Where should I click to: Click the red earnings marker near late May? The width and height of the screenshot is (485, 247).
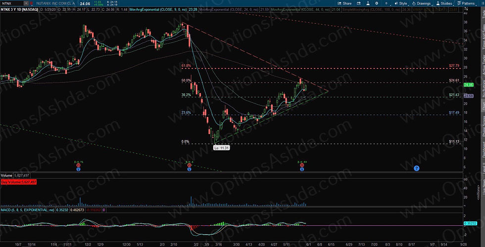pyautogui.click(x=302, y=165)
